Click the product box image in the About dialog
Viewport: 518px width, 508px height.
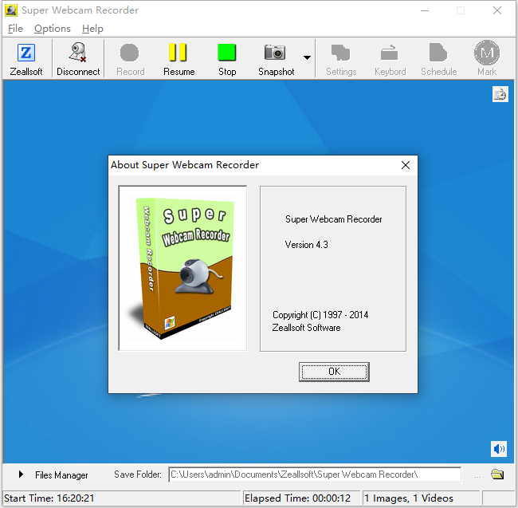tap(182, 268)
